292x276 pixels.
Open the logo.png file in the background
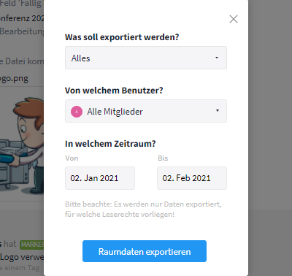[x=14, y=79]
